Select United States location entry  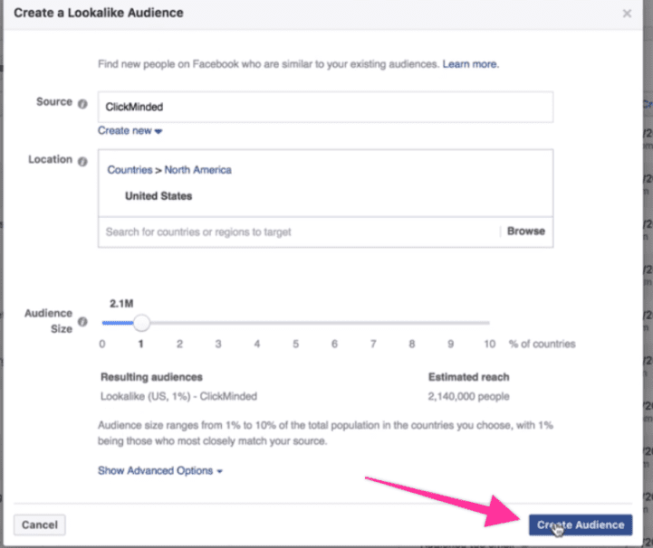tap(158, 196)
